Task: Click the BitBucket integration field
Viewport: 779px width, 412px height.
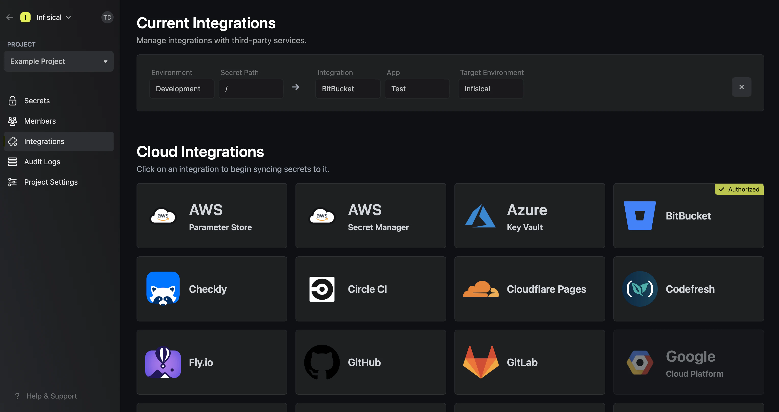Action: (348, 89)
